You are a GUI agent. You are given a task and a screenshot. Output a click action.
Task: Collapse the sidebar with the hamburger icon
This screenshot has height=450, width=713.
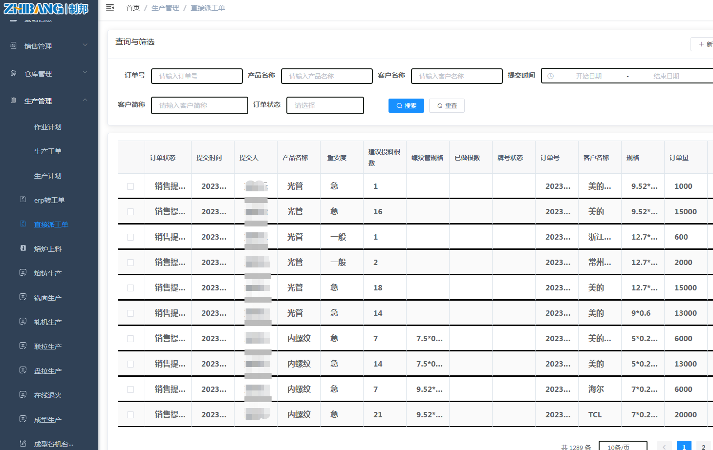(x=110, y=8)
